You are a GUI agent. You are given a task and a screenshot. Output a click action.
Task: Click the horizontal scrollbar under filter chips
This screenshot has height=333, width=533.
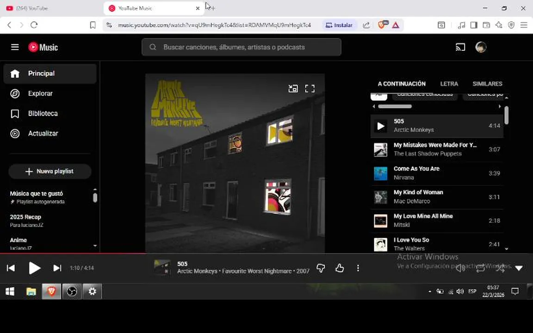coord(395,106)
